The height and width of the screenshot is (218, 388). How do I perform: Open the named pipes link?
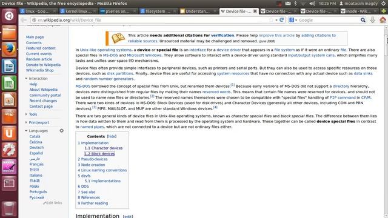(92, 127)
